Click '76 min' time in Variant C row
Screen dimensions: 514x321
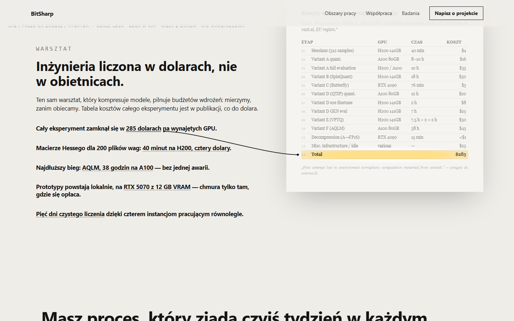point(417,85)
